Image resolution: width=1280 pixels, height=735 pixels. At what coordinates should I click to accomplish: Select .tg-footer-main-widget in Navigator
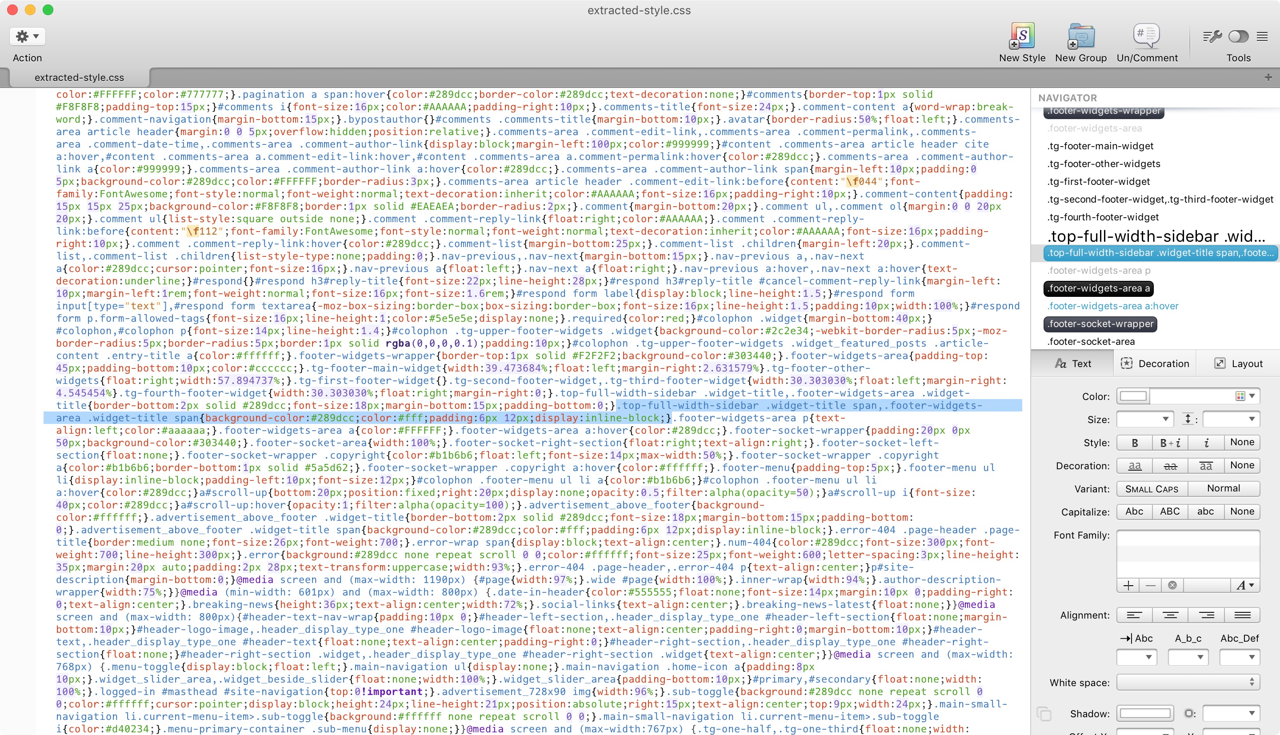[x=1100, y=146]
